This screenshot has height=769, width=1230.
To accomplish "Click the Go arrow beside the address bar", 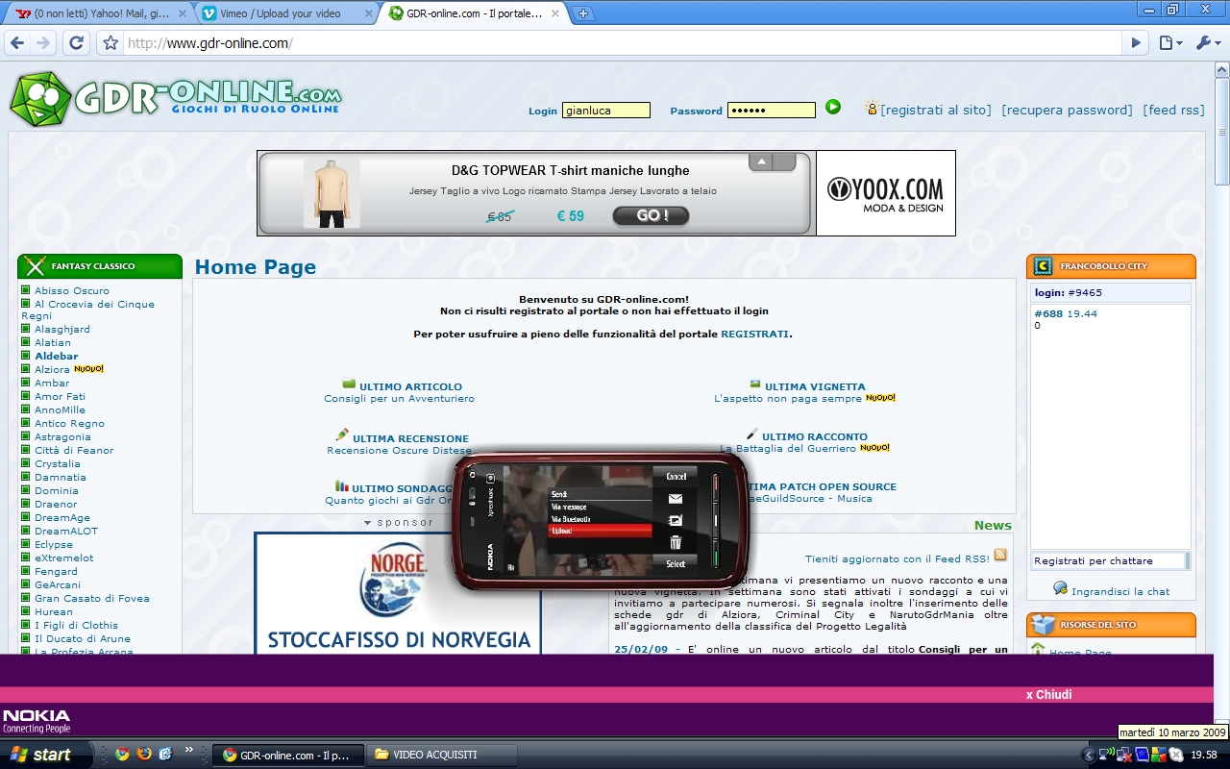I will click(1137, 43).
